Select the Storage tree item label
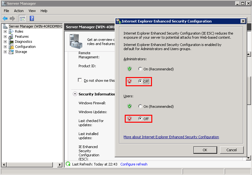 tap(21, 52)
